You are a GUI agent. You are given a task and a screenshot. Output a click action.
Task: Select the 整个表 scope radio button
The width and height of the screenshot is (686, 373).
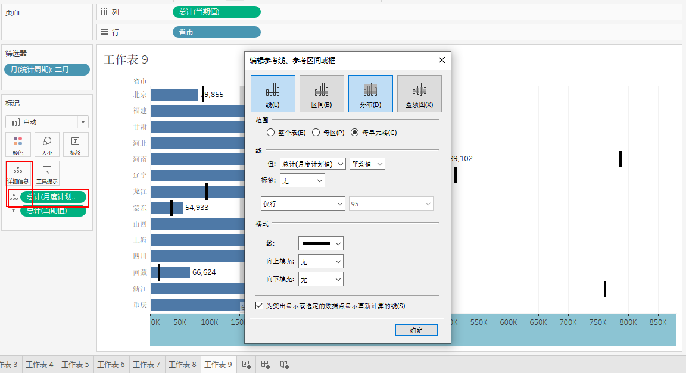click(x=272, y=132)
